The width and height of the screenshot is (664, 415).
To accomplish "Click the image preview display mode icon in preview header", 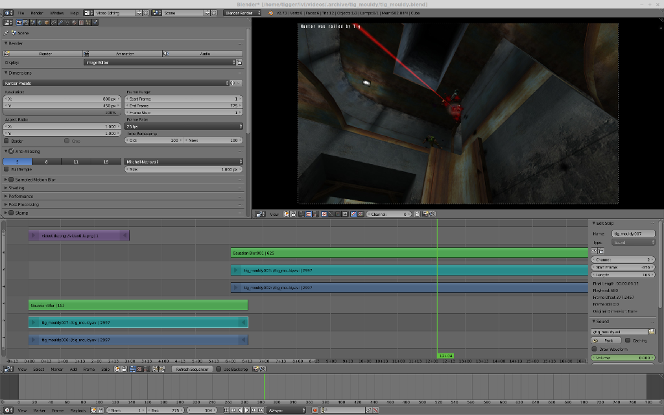I will coord(324,214).
